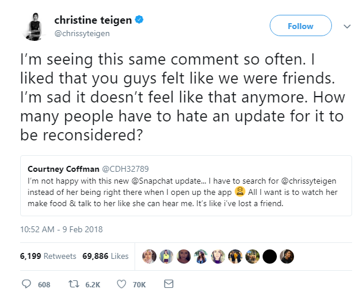Click the envelope direct message icon
The image size is (361, 298).
168,284
